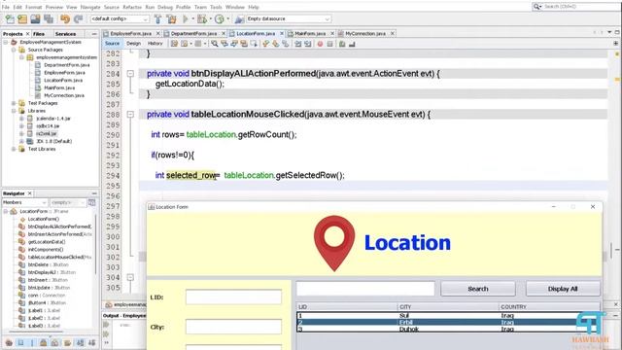Click Find Selection magnifier in editor toolbar
The height and width of the screenshot is (350, 622).
point(215,44)
